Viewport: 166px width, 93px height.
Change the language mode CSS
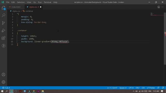[x=143, y=88]
